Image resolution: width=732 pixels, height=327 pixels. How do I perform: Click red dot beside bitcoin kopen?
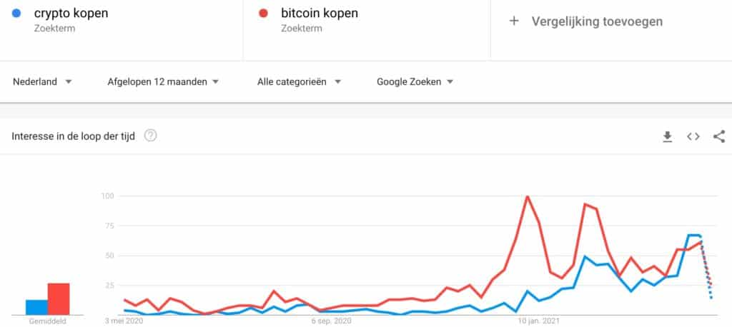263,13
